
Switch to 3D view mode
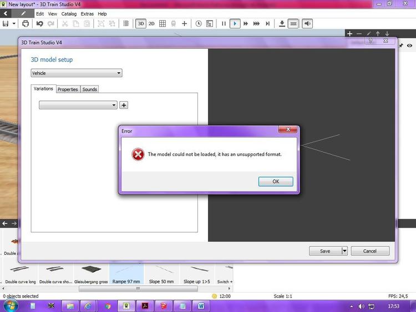coord(141,24)
